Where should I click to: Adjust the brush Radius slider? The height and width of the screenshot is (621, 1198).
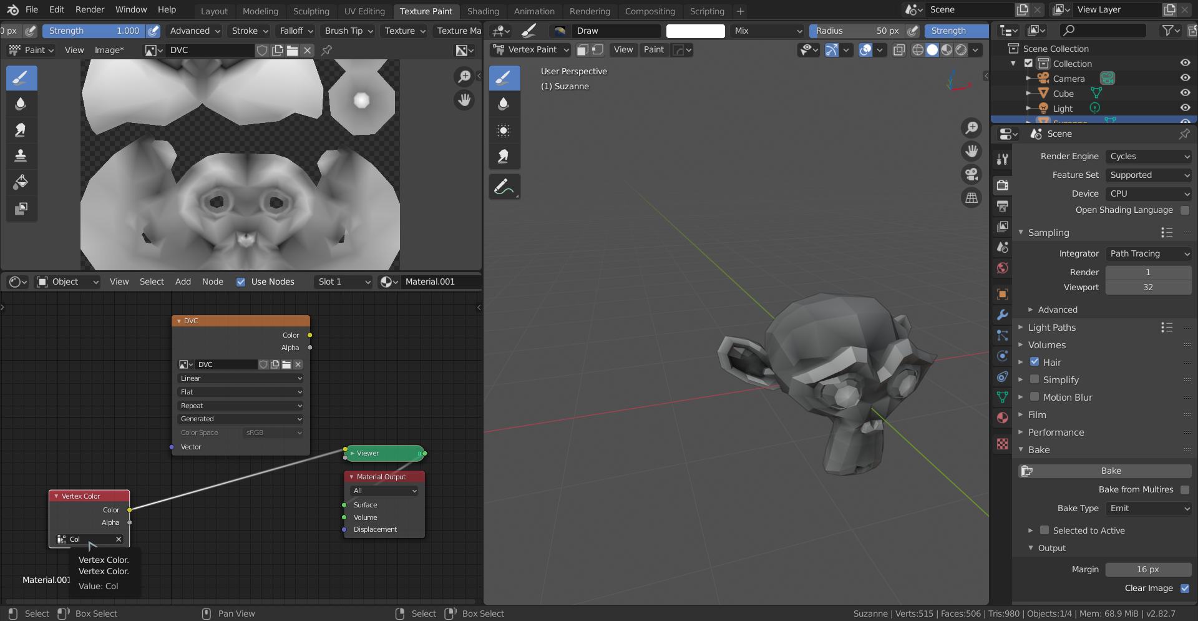(x=857, y=31)
